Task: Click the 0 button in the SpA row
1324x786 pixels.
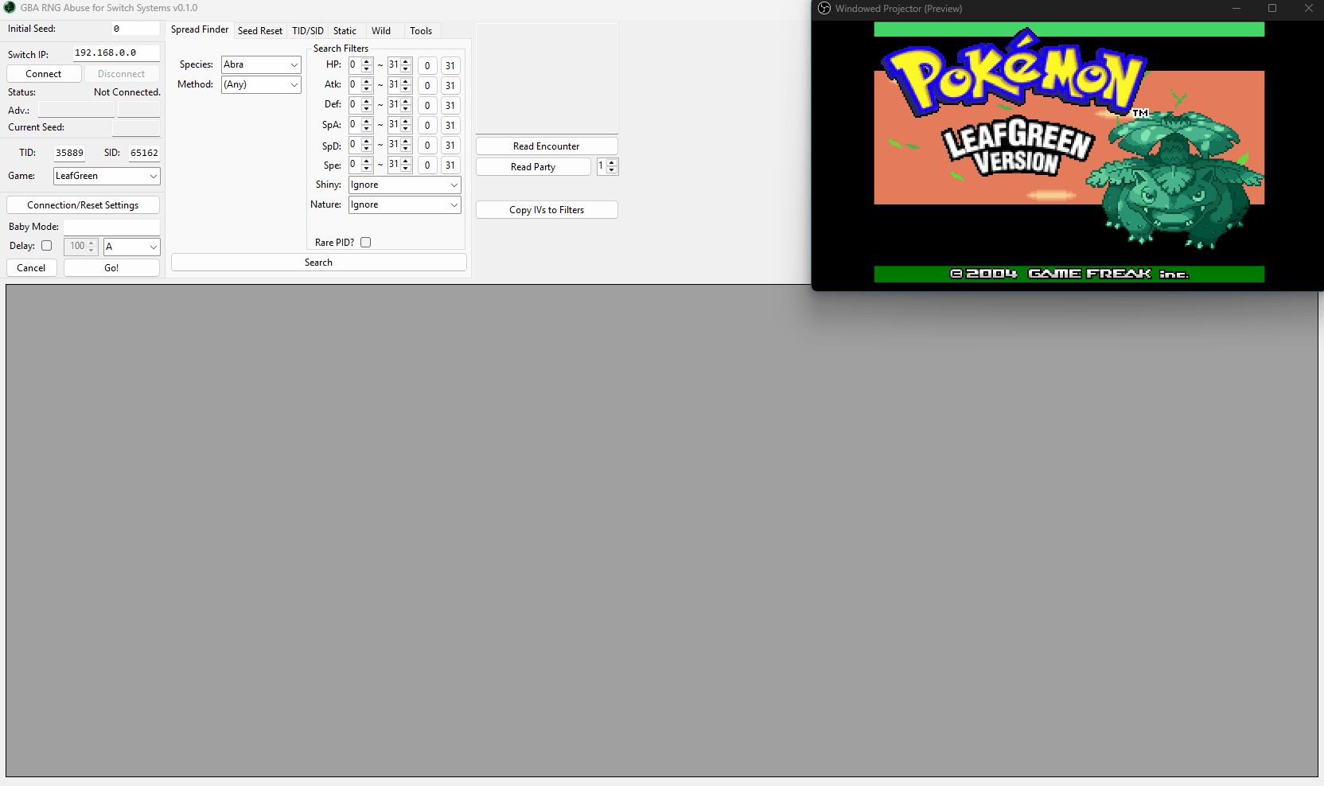Action: coord(427,126)
